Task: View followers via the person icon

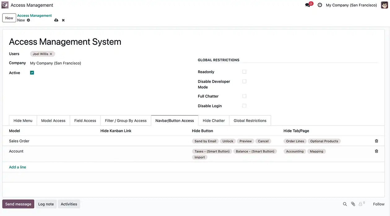Action: [361, 204]
